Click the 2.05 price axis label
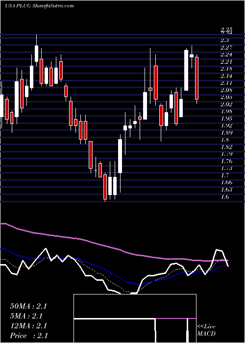245x343 pixels. (x=226, y=97)
